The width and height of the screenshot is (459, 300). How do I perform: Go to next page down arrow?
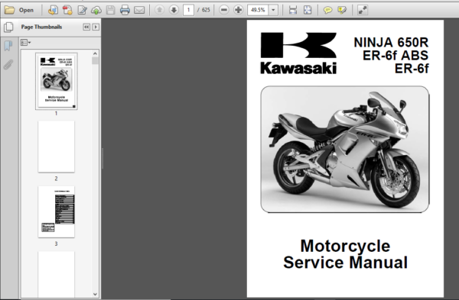coord(174,10)
